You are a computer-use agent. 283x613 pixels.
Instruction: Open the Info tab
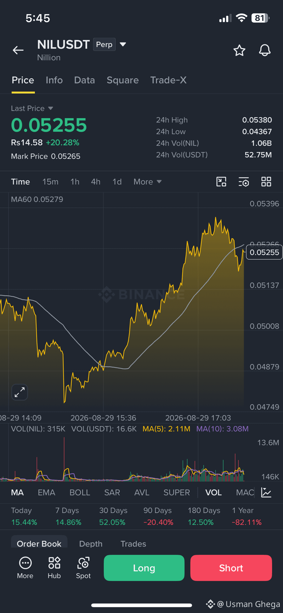click(54, 80)
